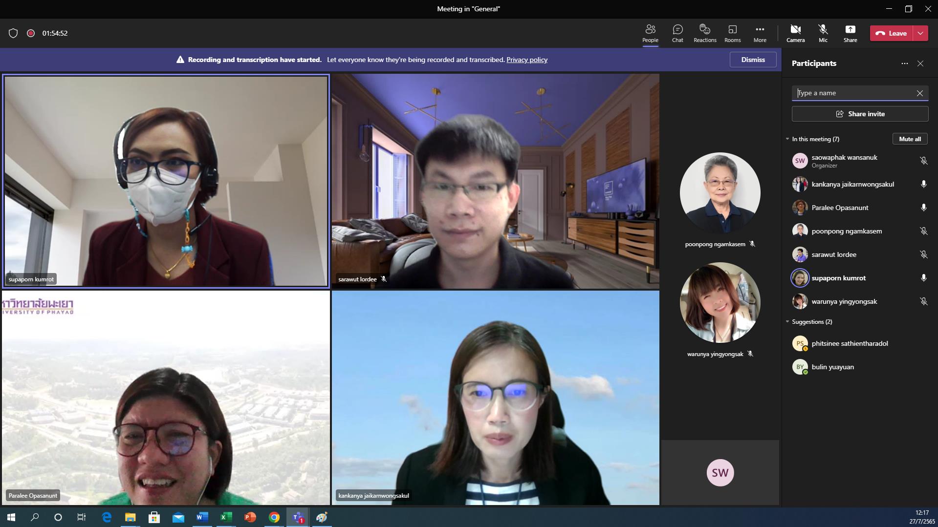The width and height of the screenshot is (938, 527).
Task: Open the Share content tray
Action: 850,33
